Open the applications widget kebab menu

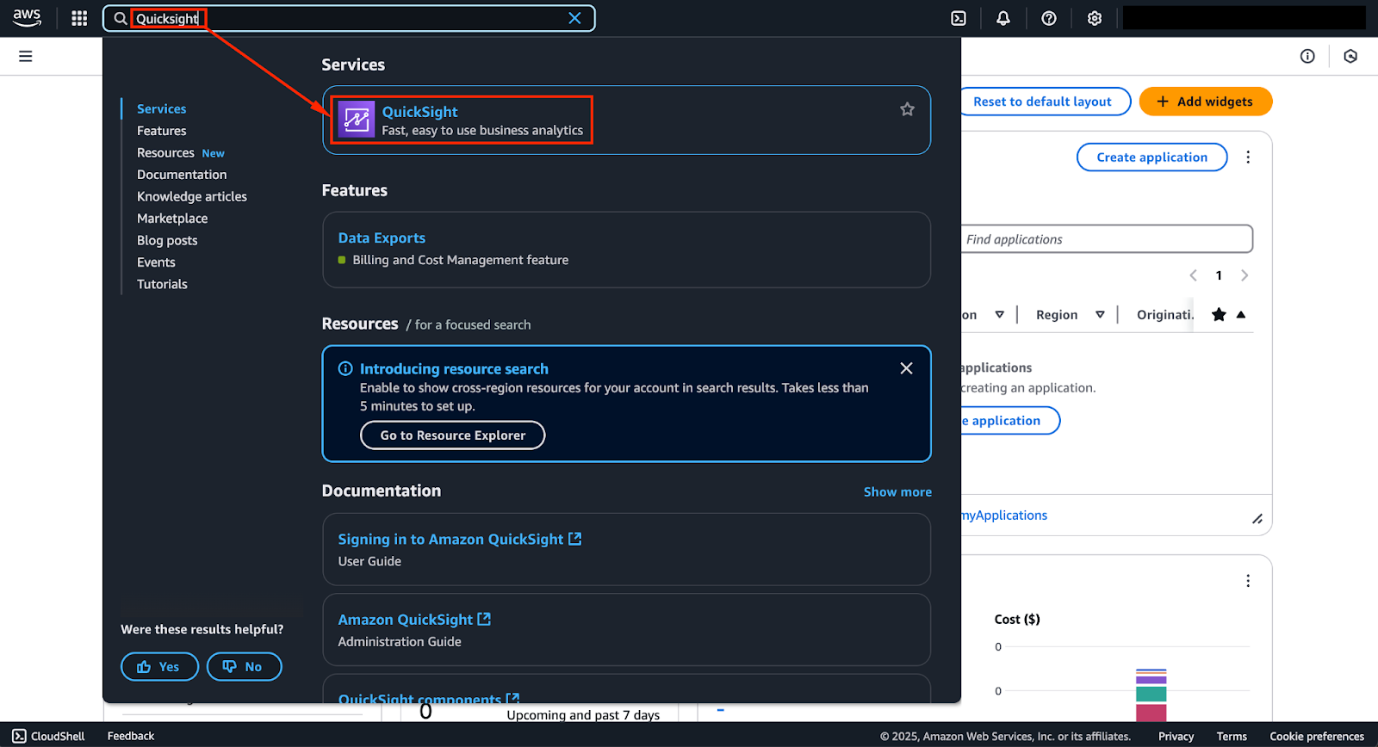(x=1248, y=157)
